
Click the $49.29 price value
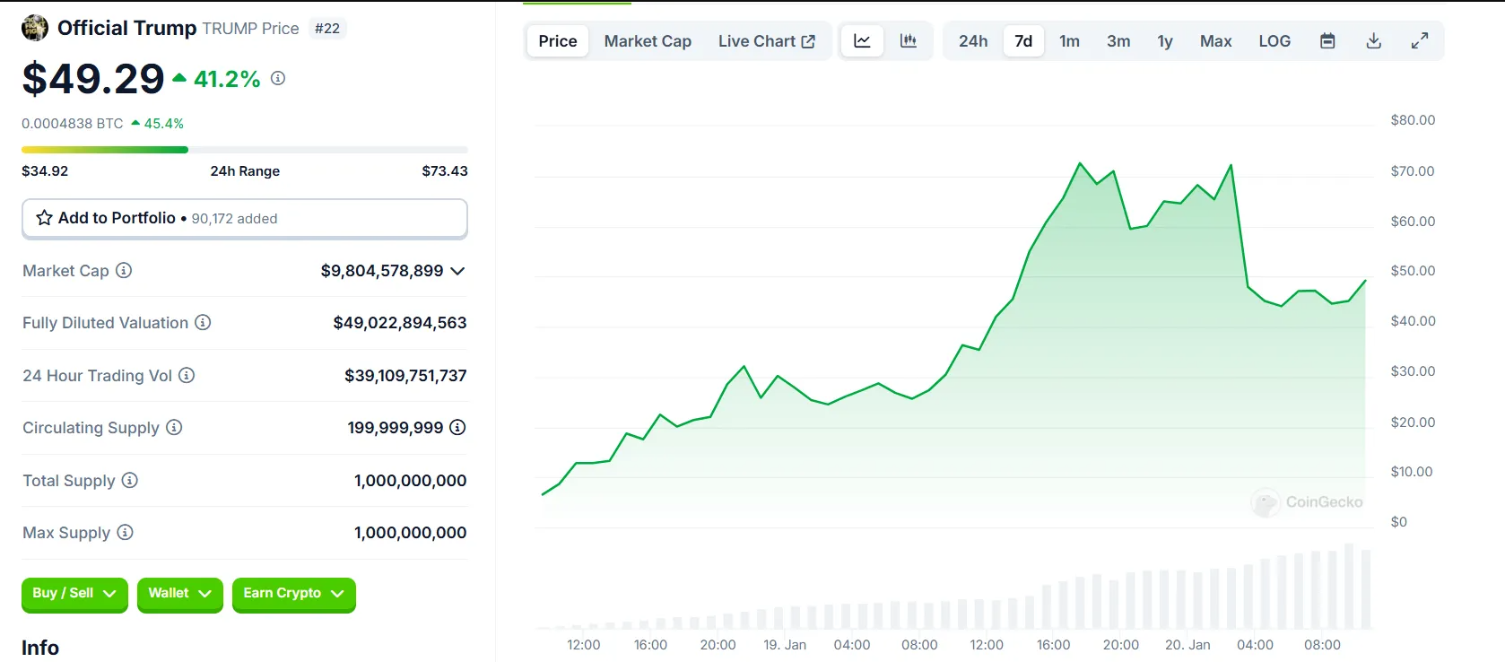93,79
